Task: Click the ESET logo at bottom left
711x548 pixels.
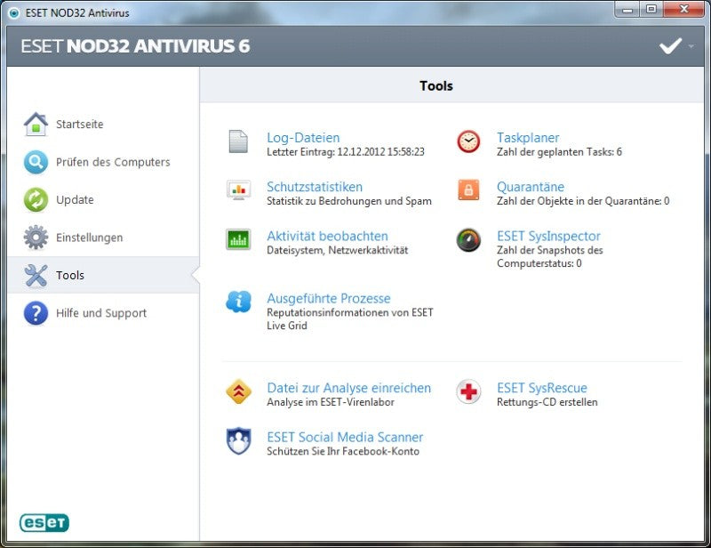Action: 44,522
